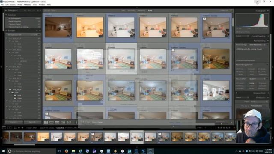This screenshot has height=154, width=274.
Task: Open the Windows Start menu
Action: tap(3, 151)
